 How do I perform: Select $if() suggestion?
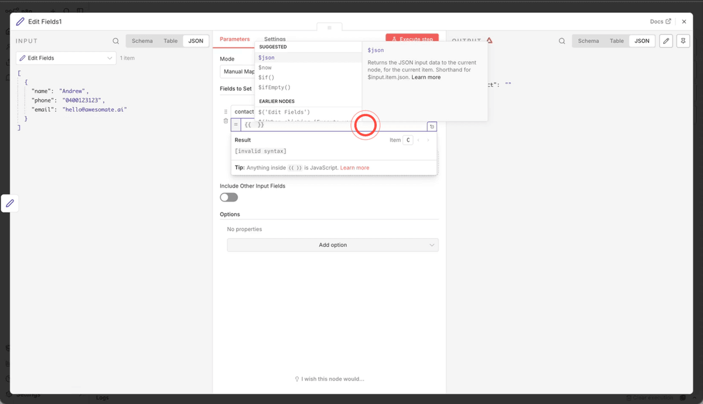(308, 77)
